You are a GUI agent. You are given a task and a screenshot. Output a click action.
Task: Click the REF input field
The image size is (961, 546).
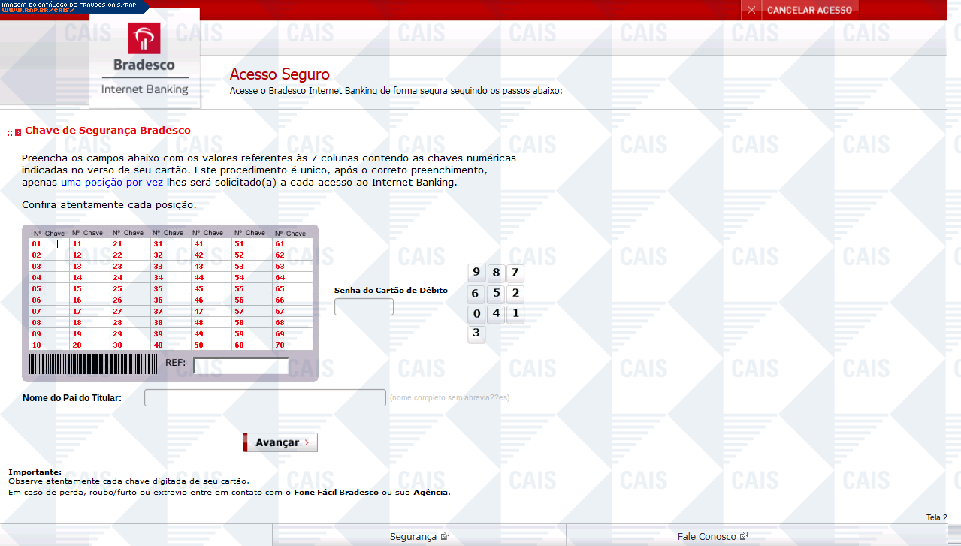point(240,366)
